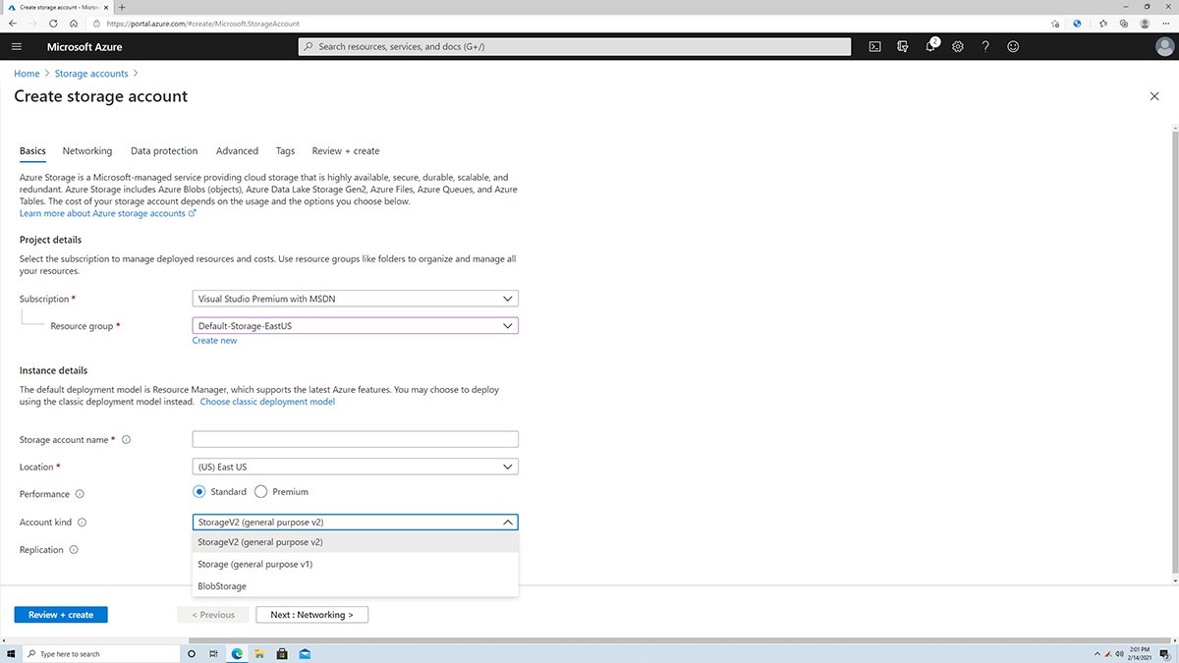Open the Subscription dropdown
The height and width of the screenshot is (663, 1179).
click(x=356, y=299)
